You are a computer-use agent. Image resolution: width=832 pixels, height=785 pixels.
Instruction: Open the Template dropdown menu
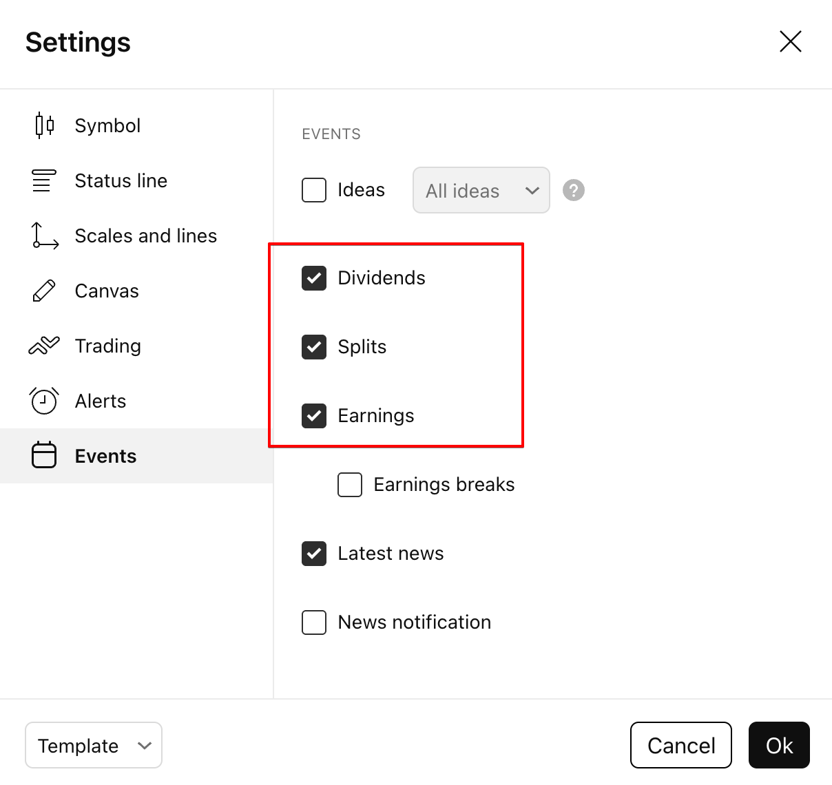tap(94, 745)
